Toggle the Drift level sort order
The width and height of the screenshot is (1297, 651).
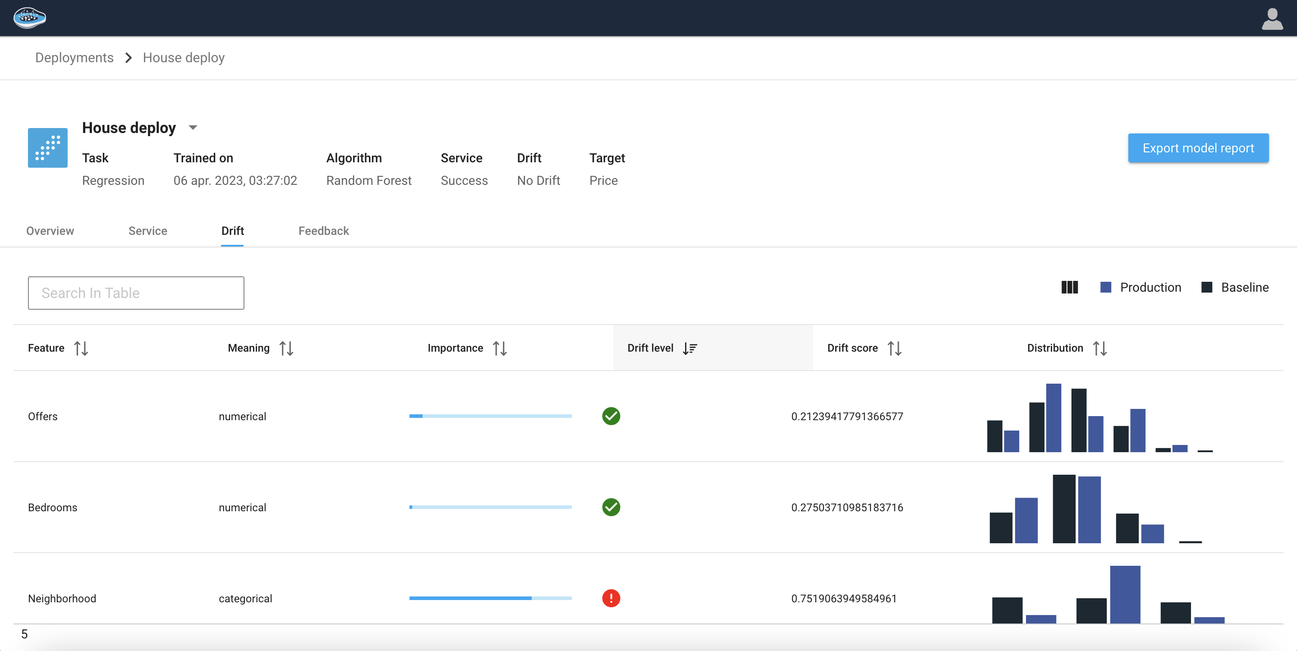(x=689, y=348)
